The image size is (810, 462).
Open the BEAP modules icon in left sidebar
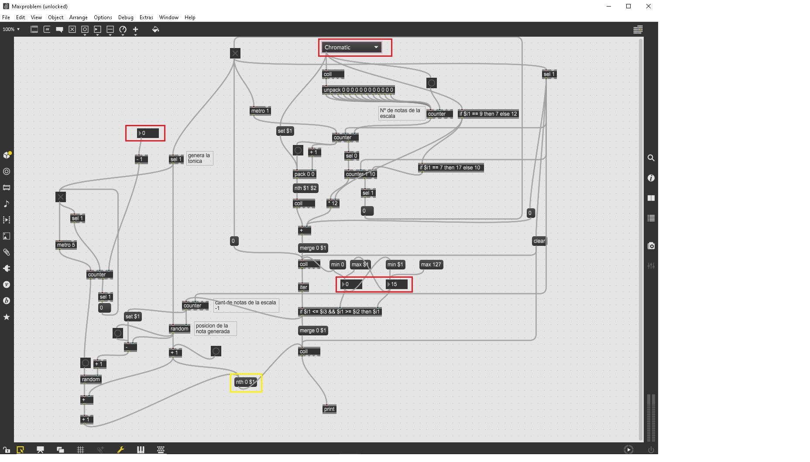pyautogui.click(x=7, y=300)
